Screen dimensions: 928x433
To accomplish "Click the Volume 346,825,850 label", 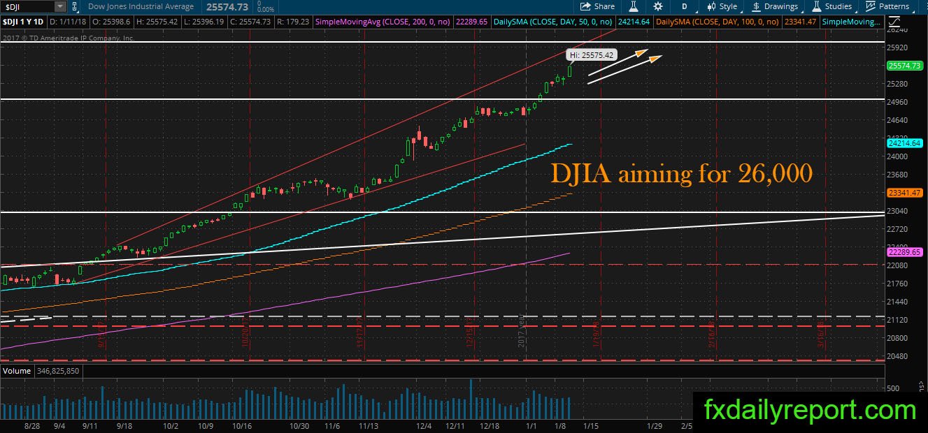I will pos(42,371).
